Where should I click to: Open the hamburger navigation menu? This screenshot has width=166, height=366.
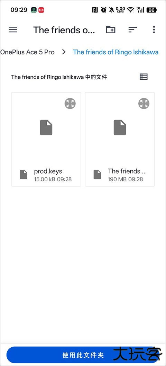click(13, 30)
